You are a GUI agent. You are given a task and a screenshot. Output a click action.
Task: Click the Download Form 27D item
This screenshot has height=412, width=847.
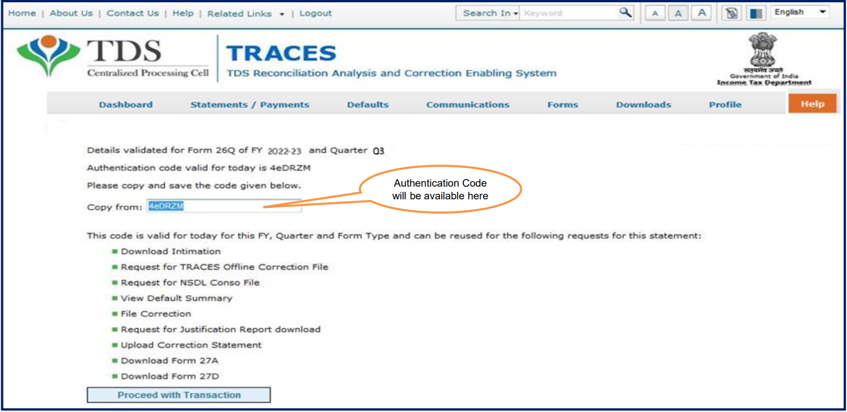pos(169,376)
